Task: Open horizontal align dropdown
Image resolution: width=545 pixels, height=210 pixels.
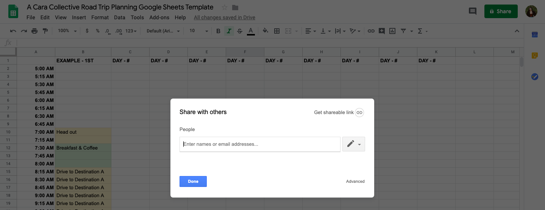Action: (x=311, y=31)
